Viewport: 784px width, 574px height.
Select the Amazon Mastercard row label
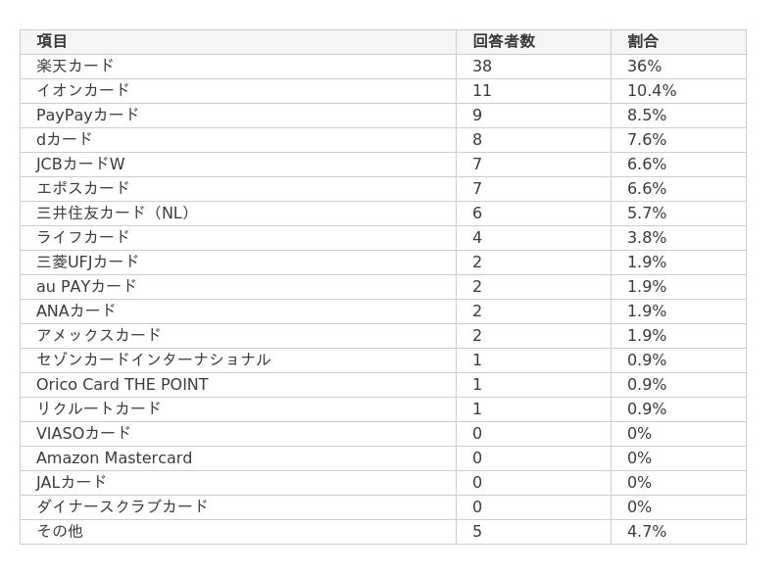coord(115,457)
